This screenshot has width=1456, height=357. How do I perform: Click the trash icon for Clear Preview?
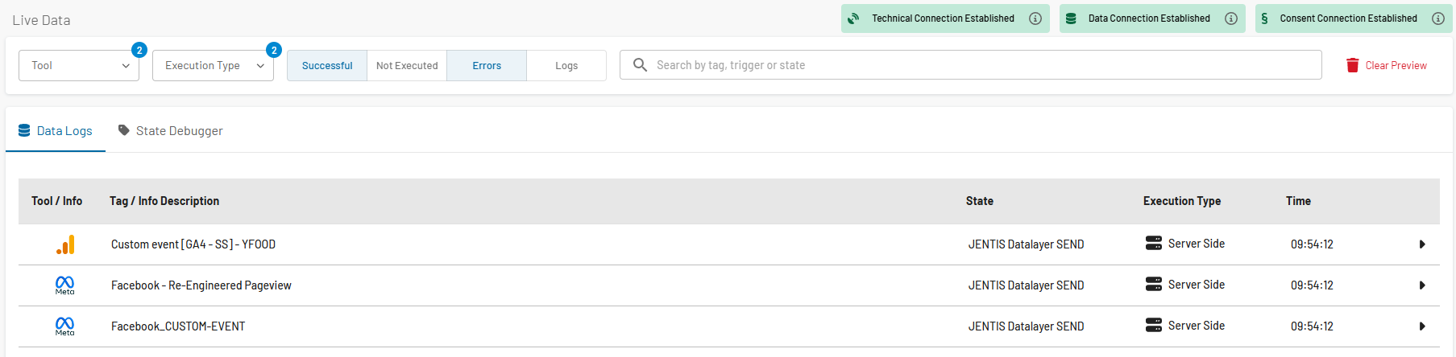click(1353, 65)
